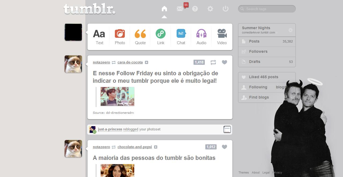Click the just-a-princess avatar
Screen dimensions: 343x177
tap(93, 130)
